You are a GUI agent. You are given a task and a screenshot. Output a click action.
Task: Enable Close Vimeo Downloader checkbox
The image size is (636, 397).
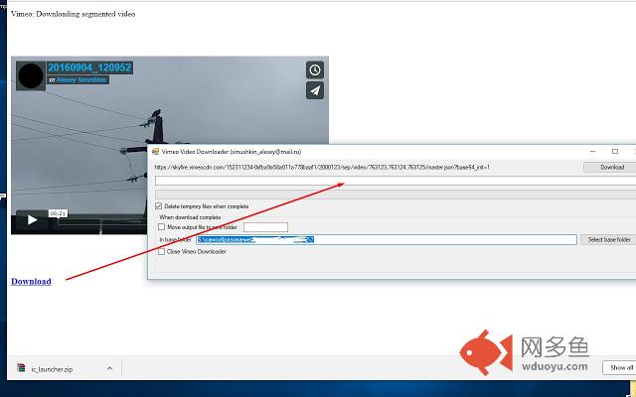pos(161,251)
